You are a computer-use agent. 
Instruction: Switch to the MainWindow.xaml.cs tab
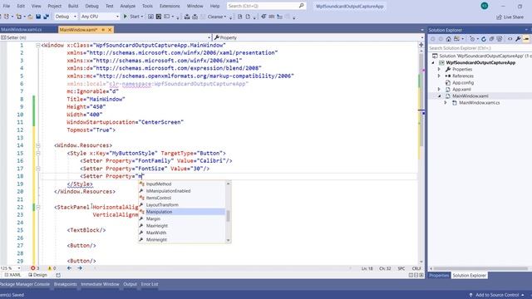[22, 30]
